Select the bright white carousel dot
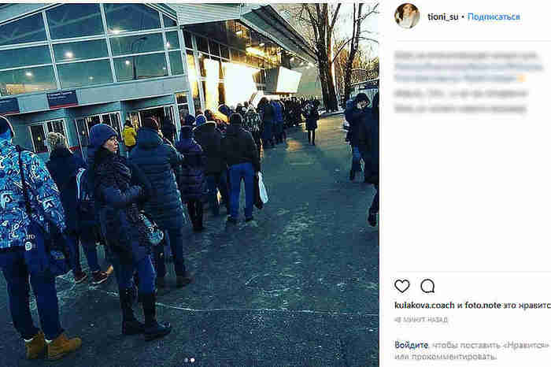 [x=192, y=360]
